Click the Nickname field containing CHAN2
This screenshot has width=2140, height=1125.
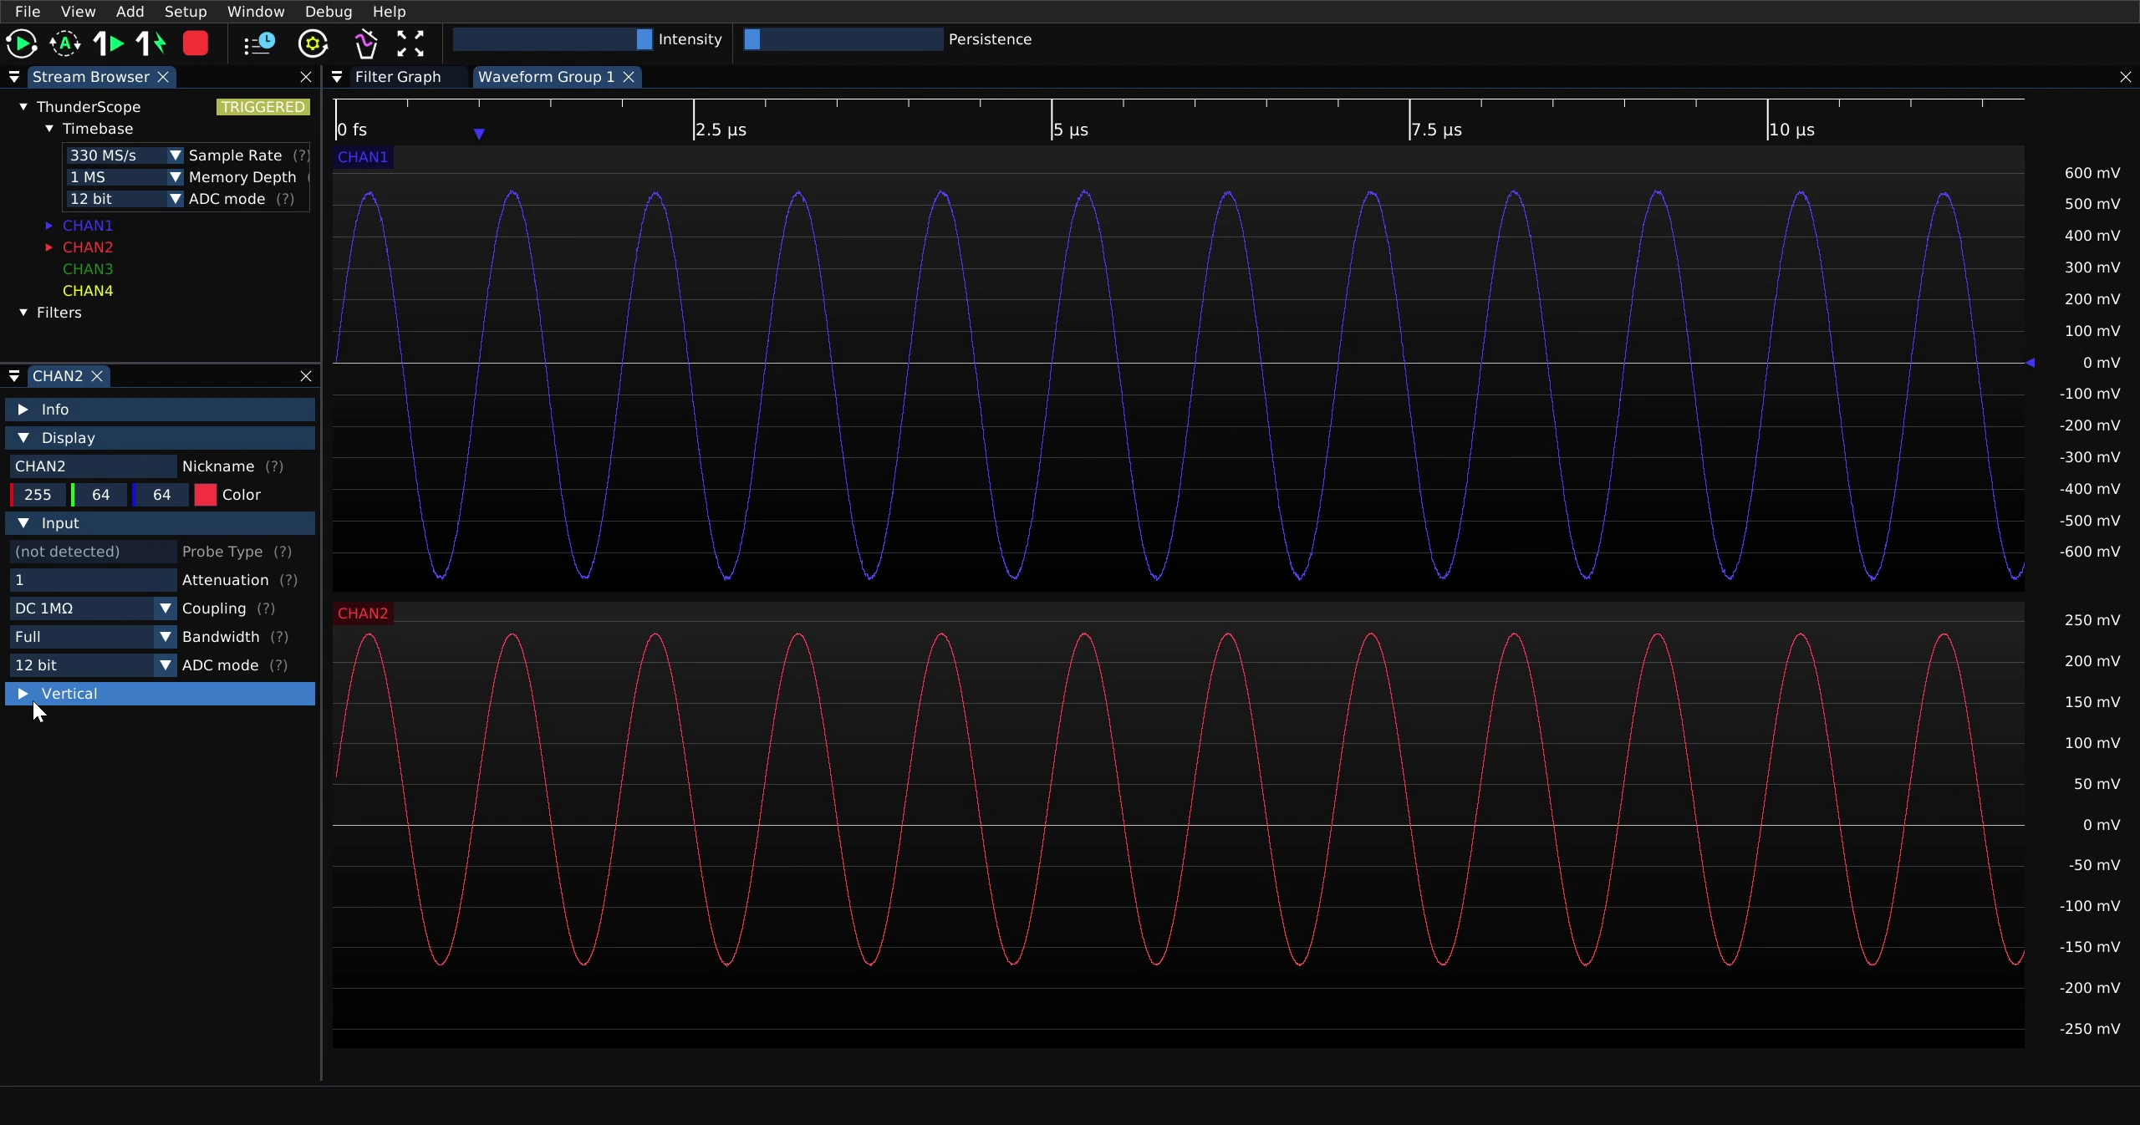pyautogui.click(x=93, y=466)
